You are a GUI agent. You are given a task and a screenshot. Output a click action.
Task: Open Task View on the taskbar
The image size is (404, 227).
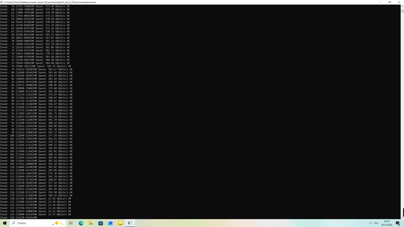point(71,223)
